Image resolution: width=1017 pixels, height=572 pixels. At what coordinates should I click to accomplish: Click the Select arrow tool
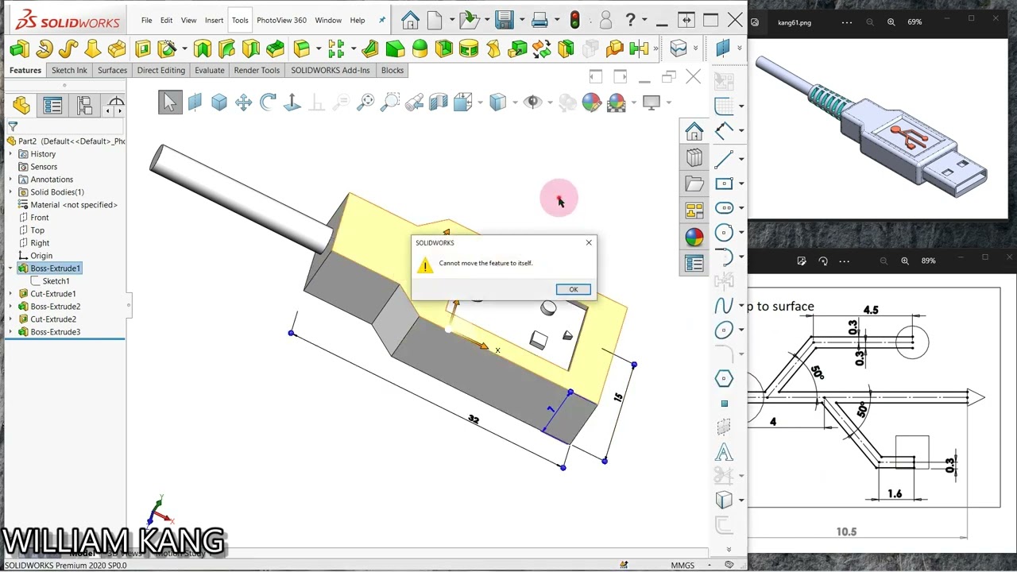[170, 102]
